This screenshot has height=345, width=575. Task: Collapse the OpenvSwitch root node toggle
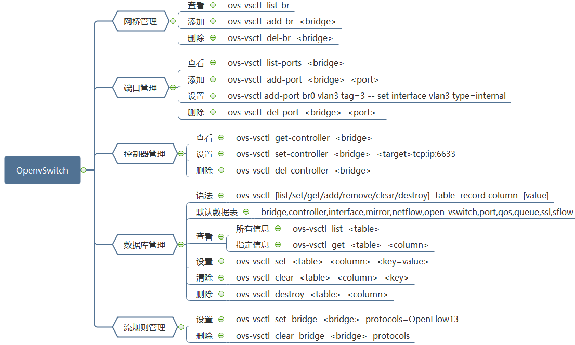pyautogui.click(x=84, y=170)
